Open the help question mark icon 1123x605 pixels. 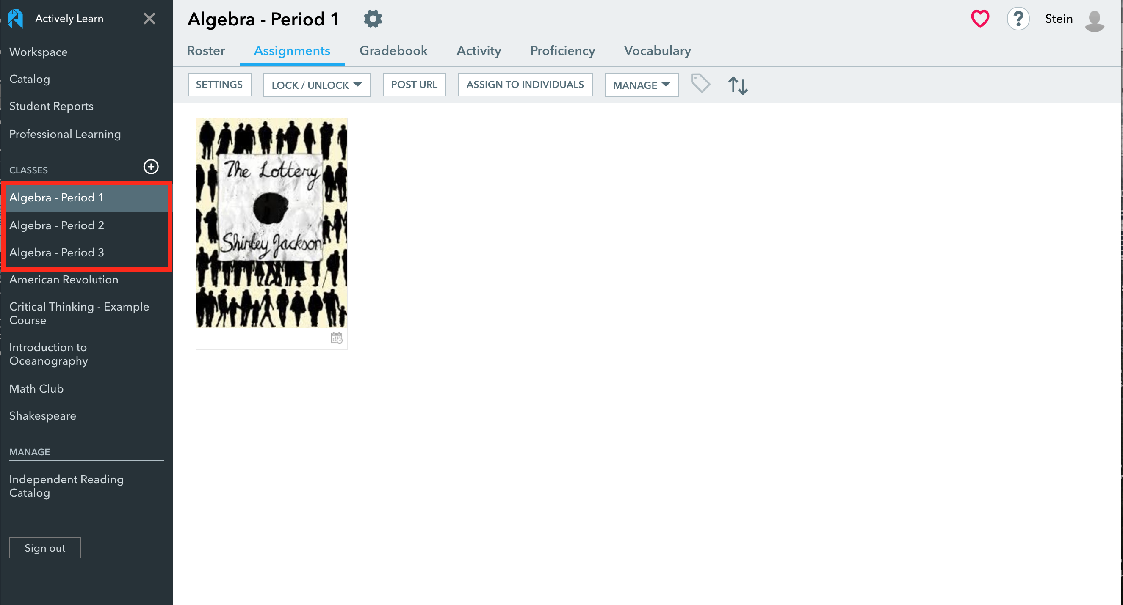(1018, 18)
